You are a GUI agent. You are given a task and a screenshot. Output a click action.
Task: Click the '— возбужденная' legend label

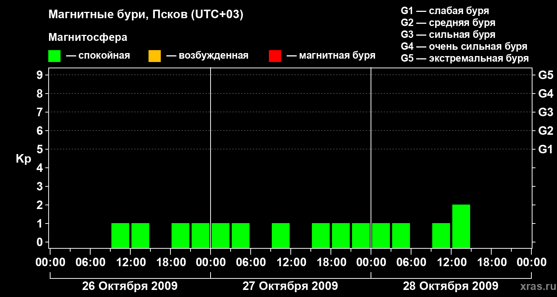207,56
